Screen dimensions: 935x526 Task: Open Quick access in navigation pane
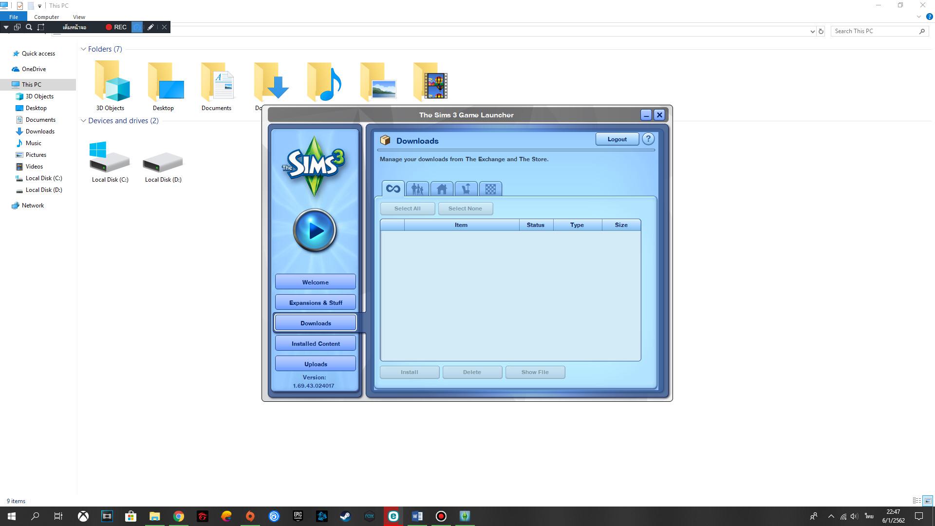[x=38, y=54]
